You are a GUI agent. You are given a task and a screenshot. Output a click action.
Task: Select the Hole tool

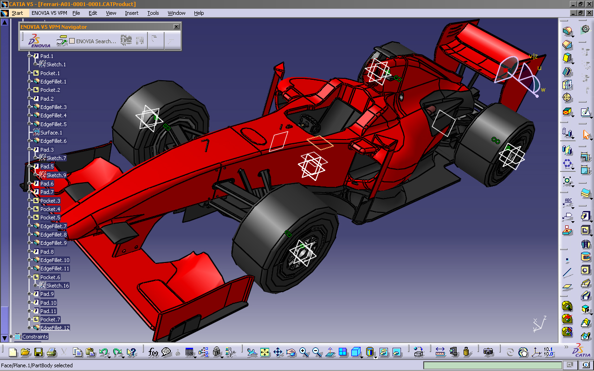coord(568,98)
